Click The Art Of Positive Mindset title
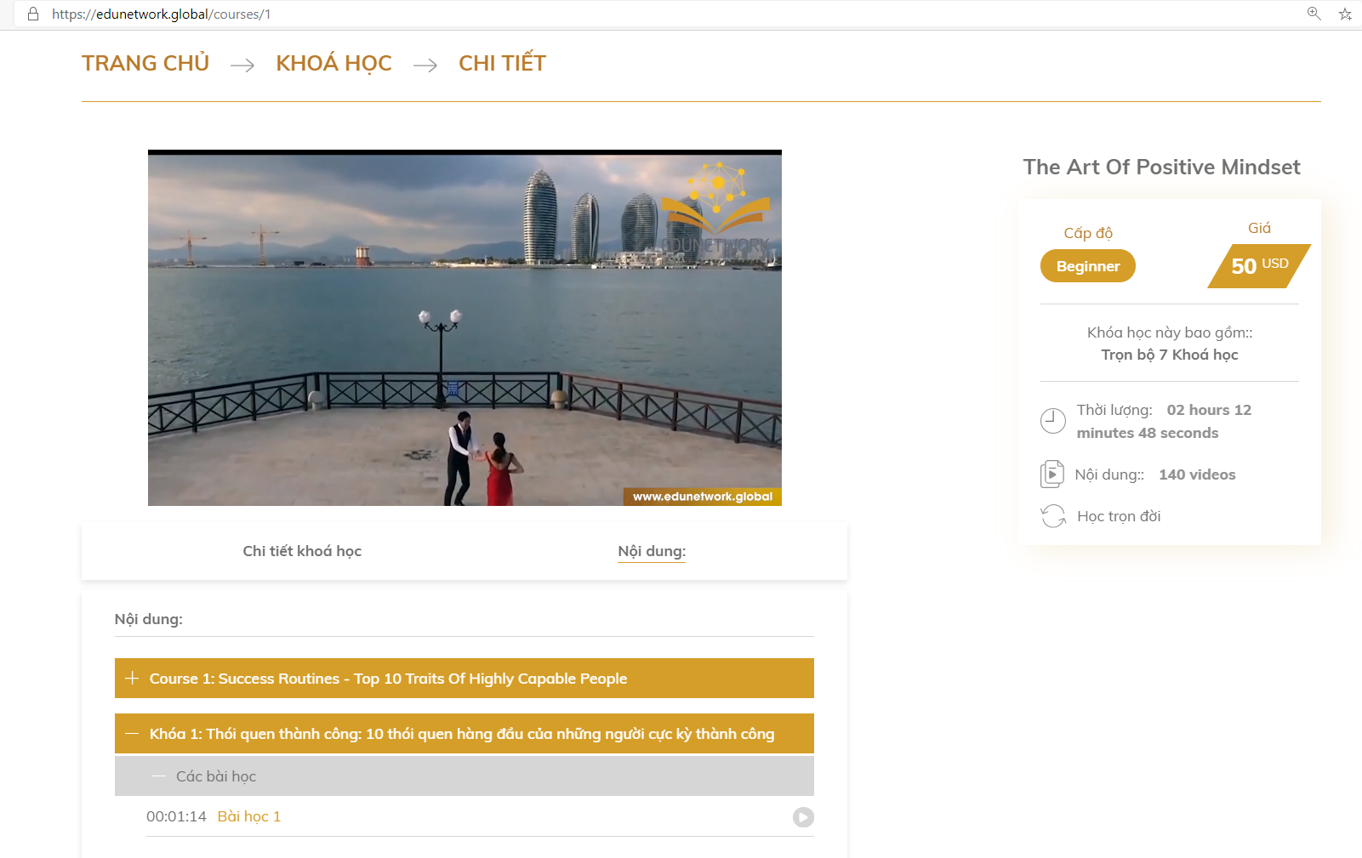Viewport: 1362px width, 858px height. tap(1161, 167)
